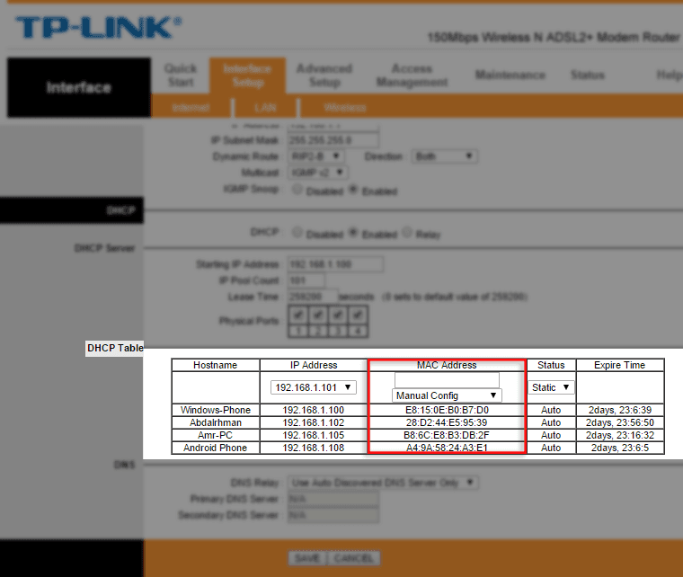
Task: Click MAC address 28:D2:44:E5:95:39
Action: [x=447, y=422]
